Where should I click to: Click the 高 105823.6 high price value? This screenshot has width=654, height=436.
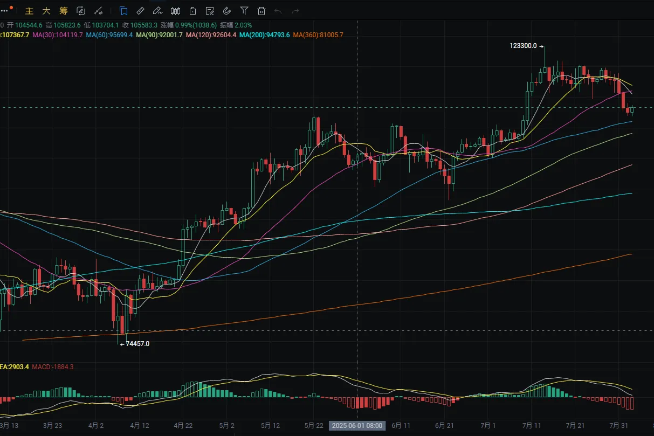click(x=63, y=25)
